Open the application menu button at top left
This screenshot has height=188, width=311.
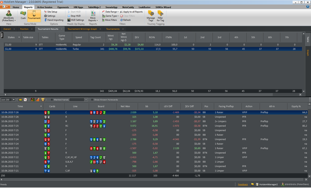click(5, 7)
